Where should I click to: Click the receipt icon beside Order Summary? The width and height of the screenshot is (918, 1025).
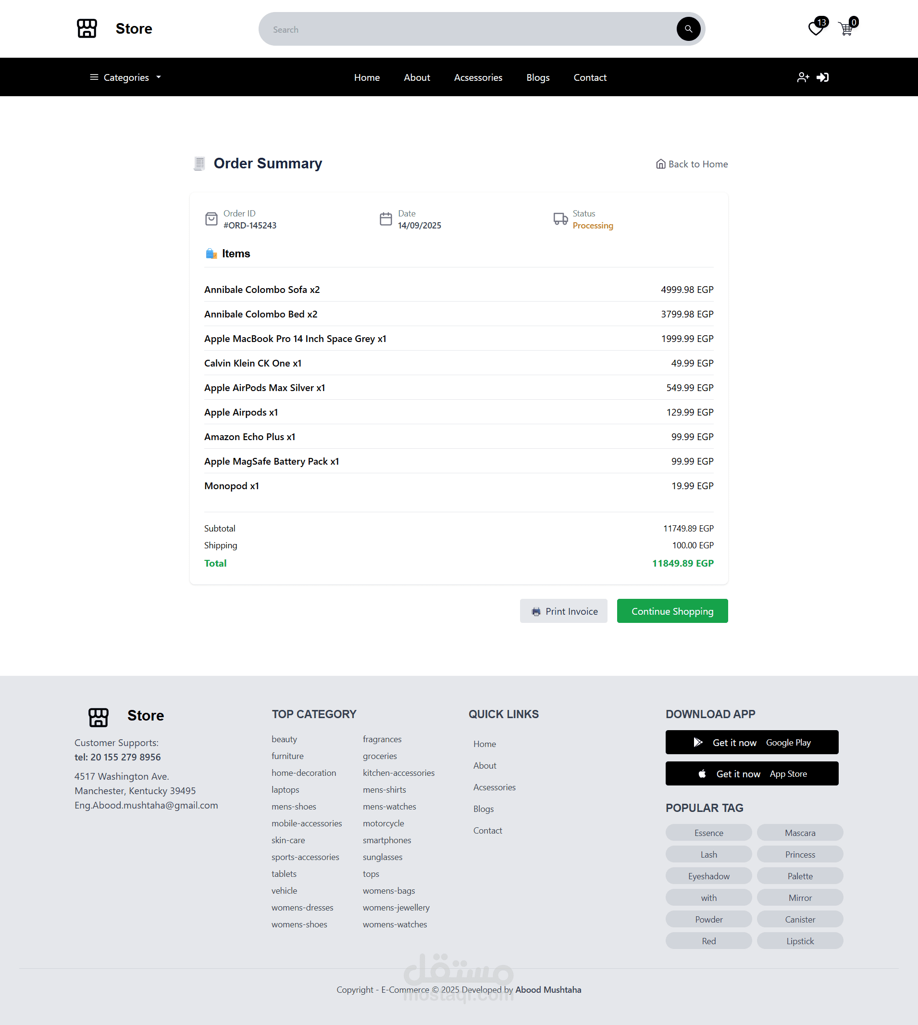tap(199, 164)
